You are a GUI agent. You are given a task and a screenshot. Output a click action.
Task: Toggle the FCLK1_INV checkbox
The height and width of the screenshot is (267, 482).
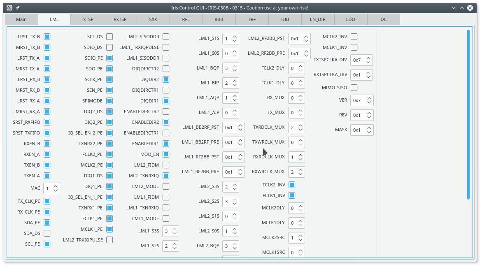pyautogui.click(x=292, y=195)
